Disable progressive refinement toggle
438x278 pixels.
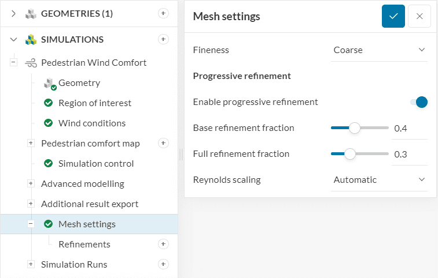pos(418,102)
